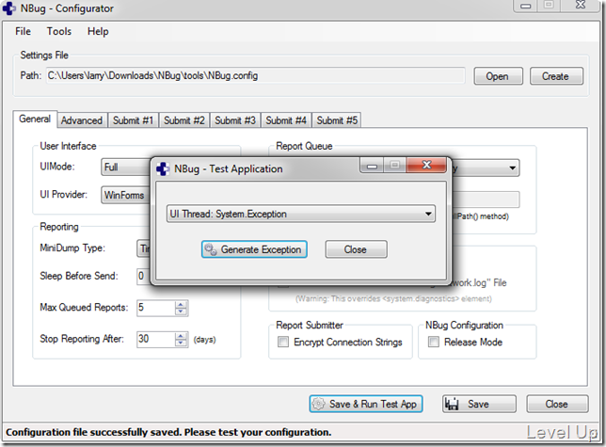This screenshot has width=606, height=447.
Task: Click the gear icon on Save & Run Test App
Action: 318,404
